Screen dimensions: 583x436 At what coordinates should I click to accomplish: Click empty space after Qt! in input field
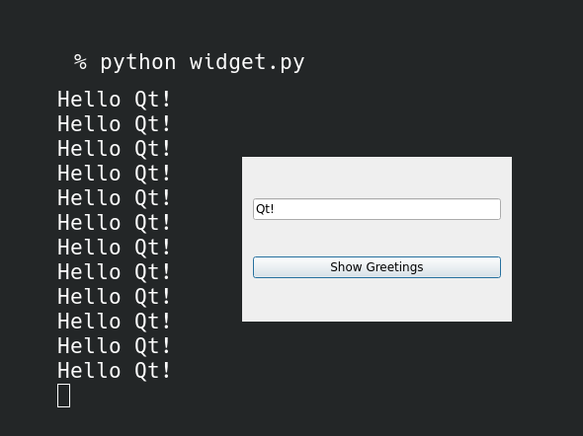tap(386, 209)
